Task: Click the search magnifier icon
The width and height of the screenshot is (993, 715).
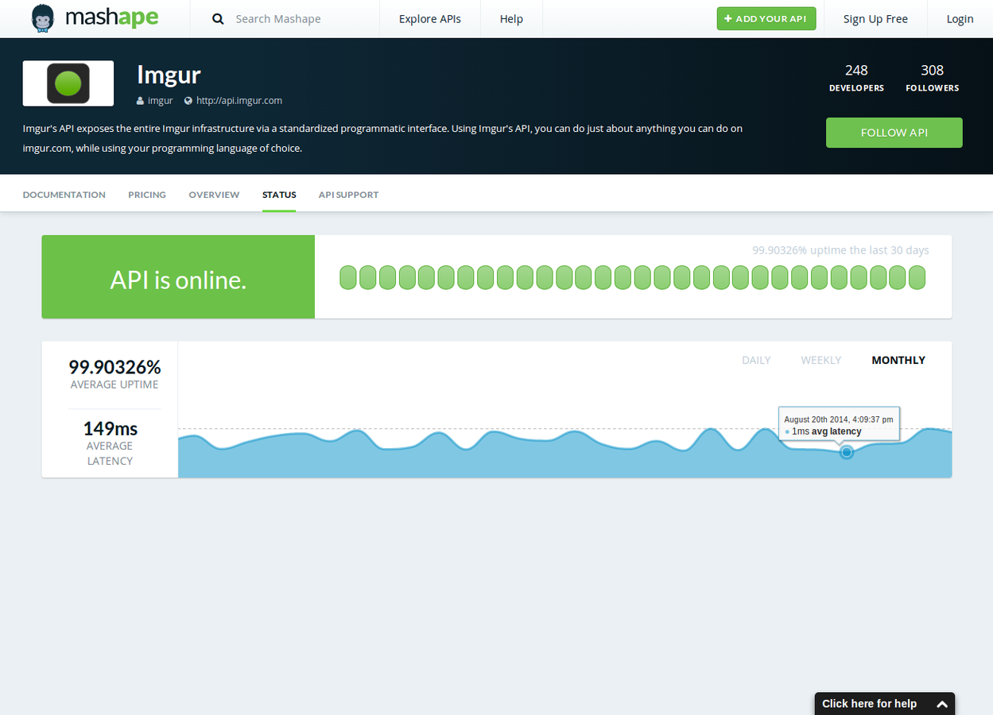Action: click(x=218, y=19)
